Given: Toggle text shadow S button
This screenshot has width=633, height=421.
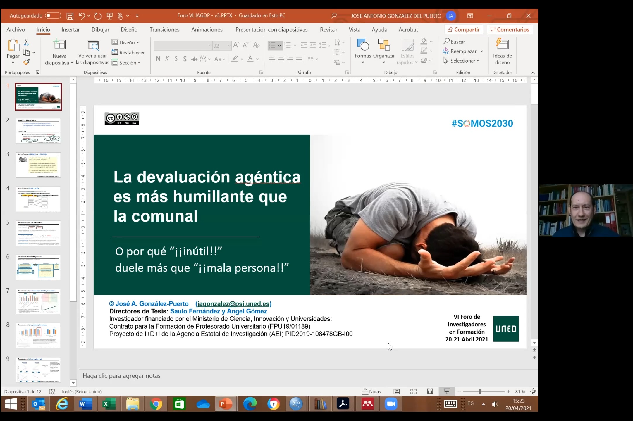Looking at the screenshot, I should [x=185, y=59].
